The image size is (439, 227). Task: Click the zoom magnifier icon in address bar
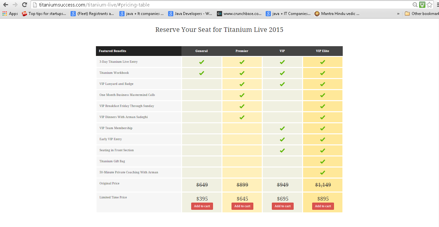tap(415, 5)
